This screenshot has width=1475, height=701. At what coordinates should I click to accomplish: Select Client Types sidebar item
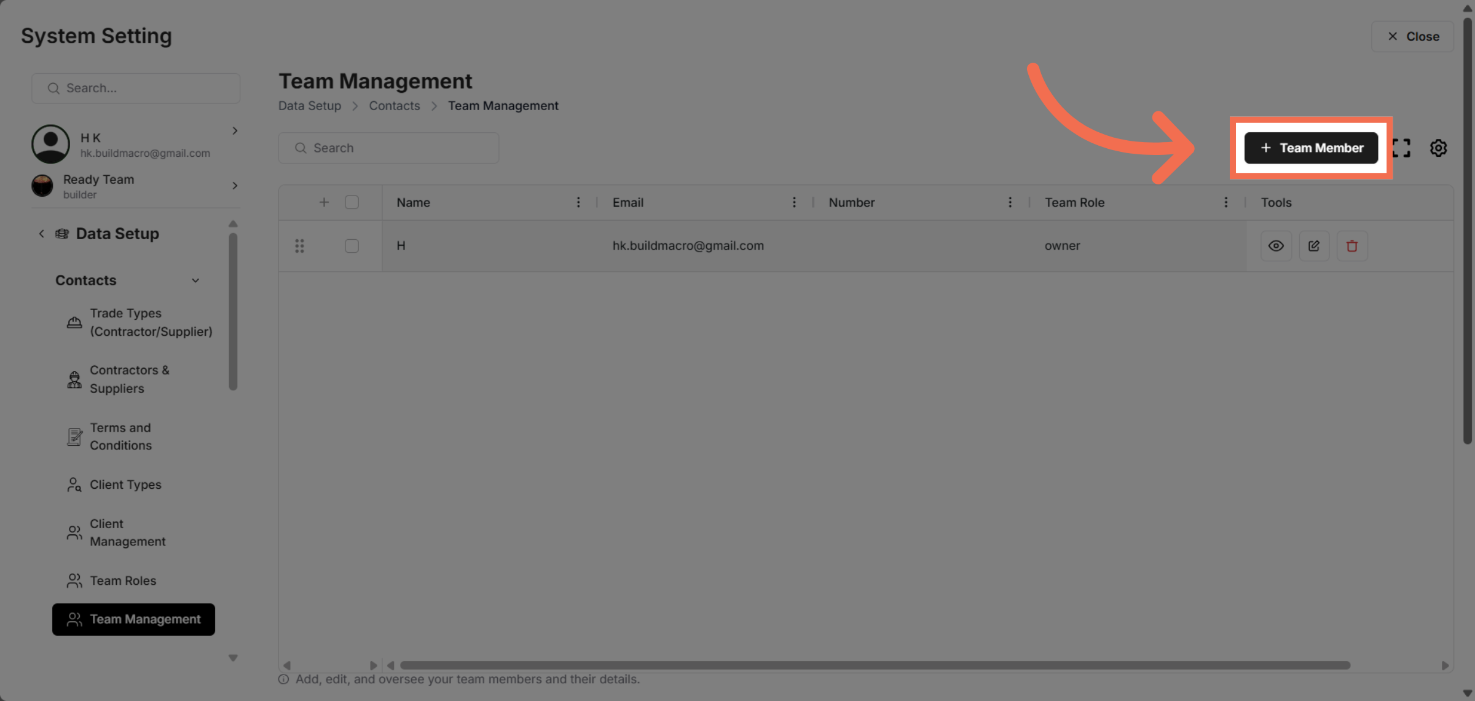click(125, 485)
